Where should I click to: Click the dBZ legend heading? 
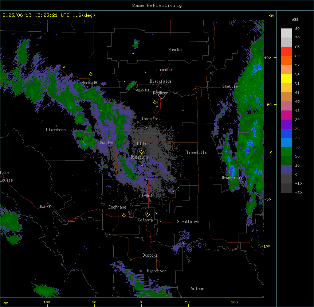[295, 19]
